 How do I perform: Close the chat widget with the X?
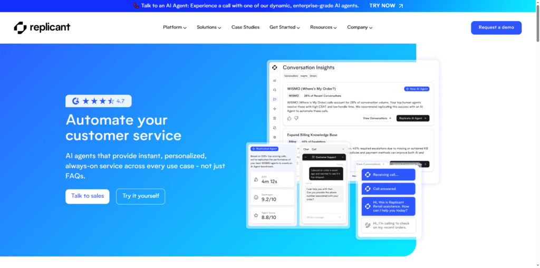(343, 149)
